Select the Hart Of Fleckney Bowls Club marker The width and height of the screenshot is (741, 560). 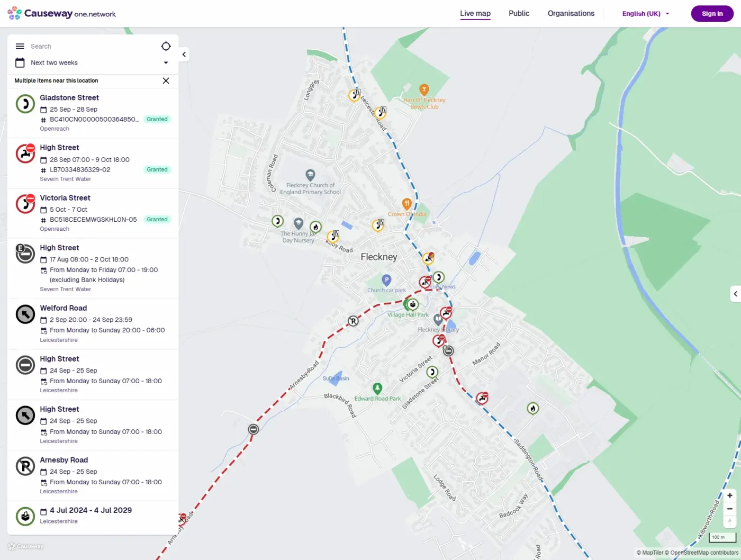coord(424,89)
